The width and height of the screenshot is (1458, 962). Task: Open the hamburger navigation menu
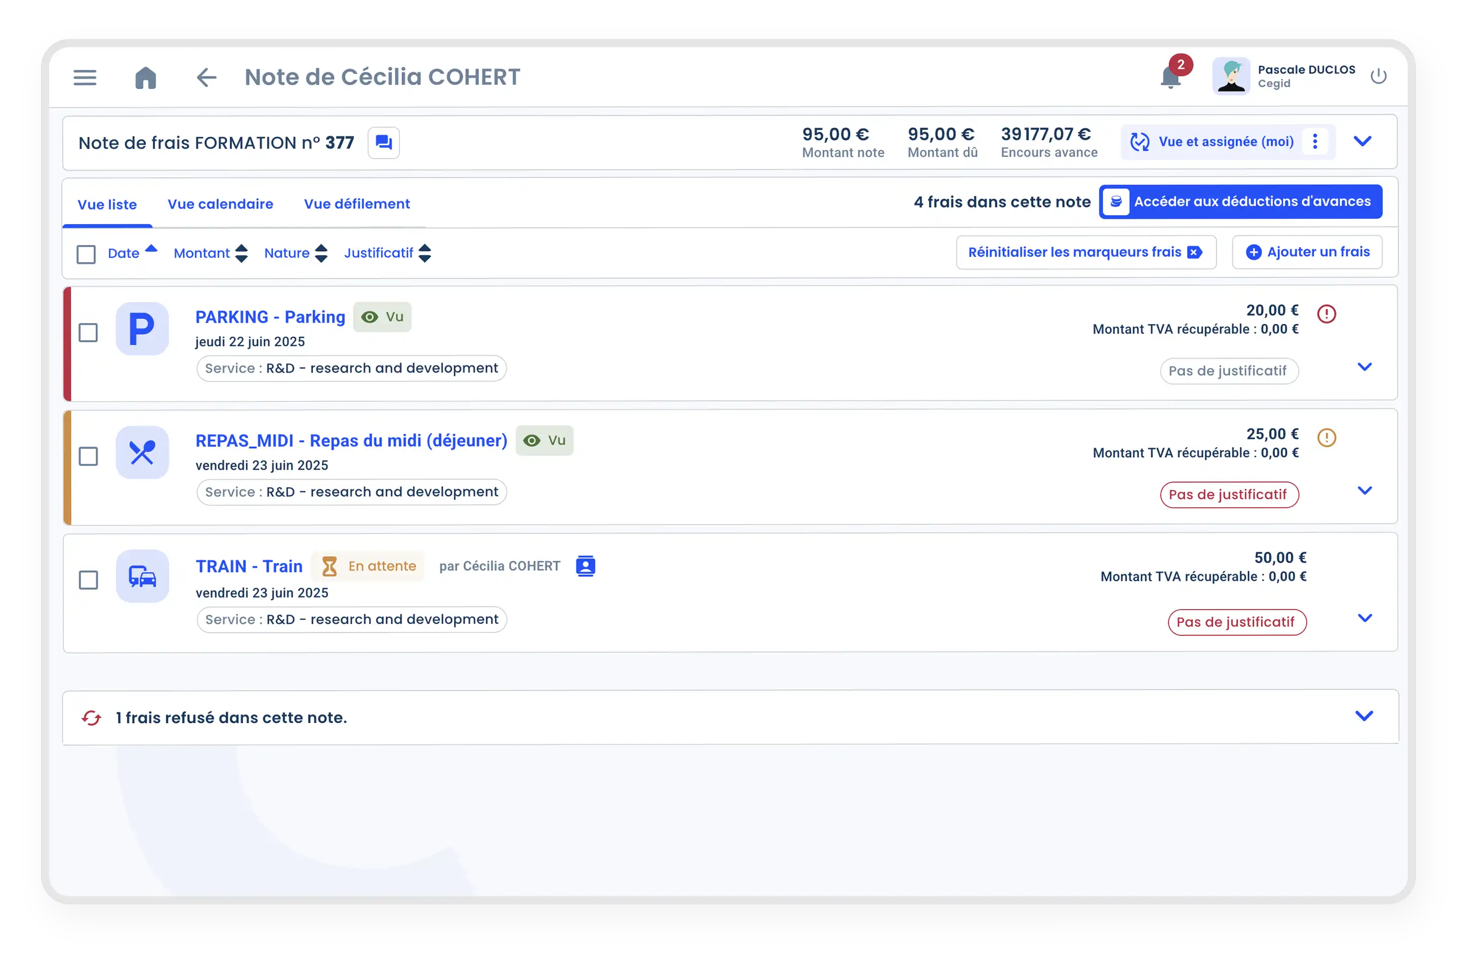pyautogui.click(x=85, y=78)
